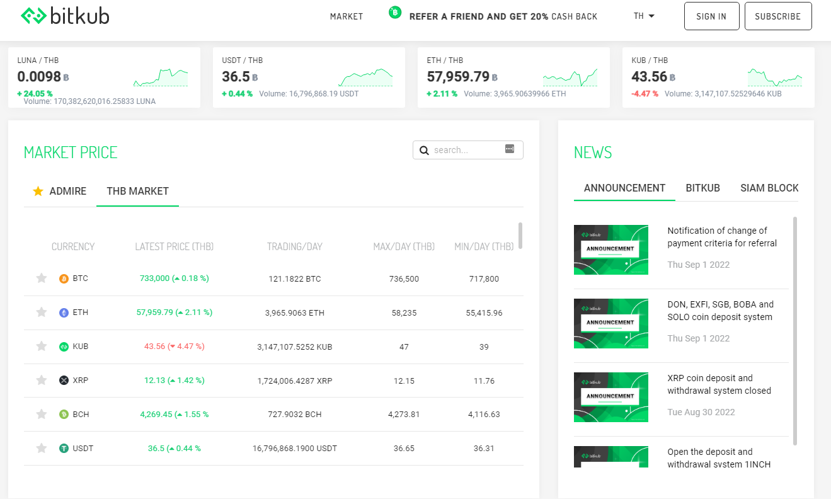Image resolution: width=831 pixels, height=499 pixels.
Task: Click the keyboard icon in search box
Action: tap(510, 149)
